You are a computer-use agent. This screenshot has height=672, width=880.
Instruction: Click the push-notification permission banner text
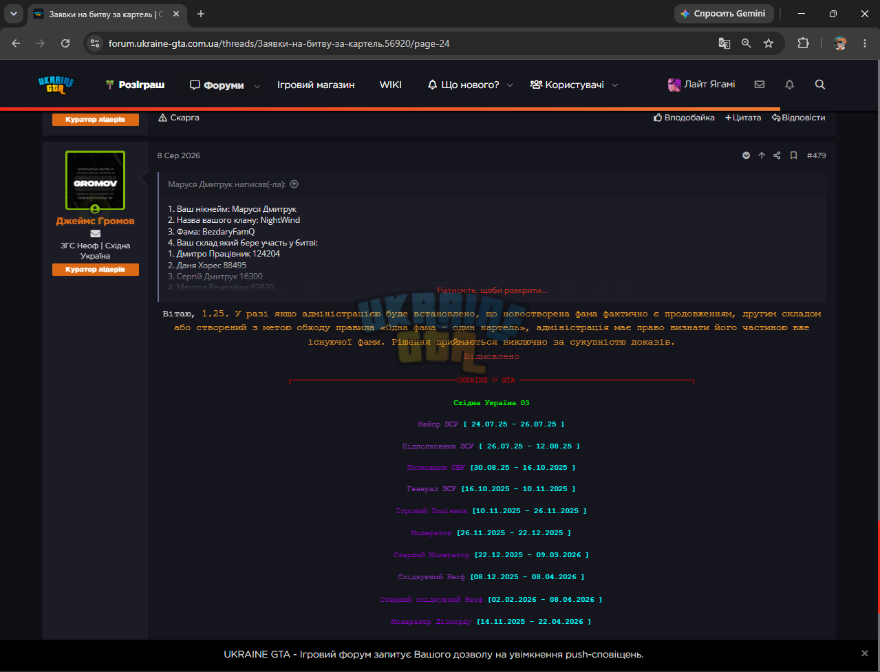tap(433, 654)
